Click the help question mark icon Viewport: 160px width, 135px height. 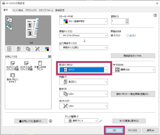click(155, 16)
